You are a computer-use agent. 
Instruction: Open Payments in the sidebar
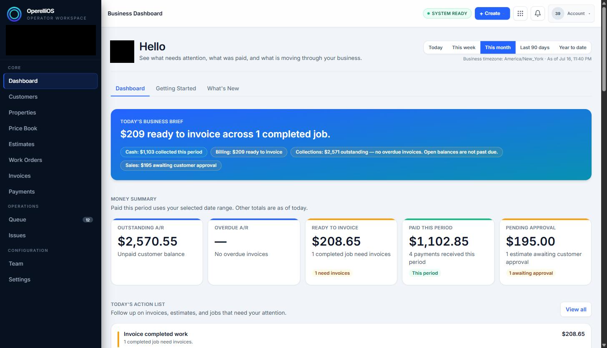tap(50, 191)
